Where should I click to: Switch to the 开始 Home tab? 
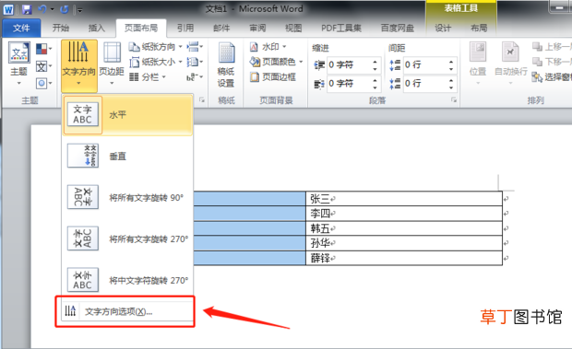61,28
